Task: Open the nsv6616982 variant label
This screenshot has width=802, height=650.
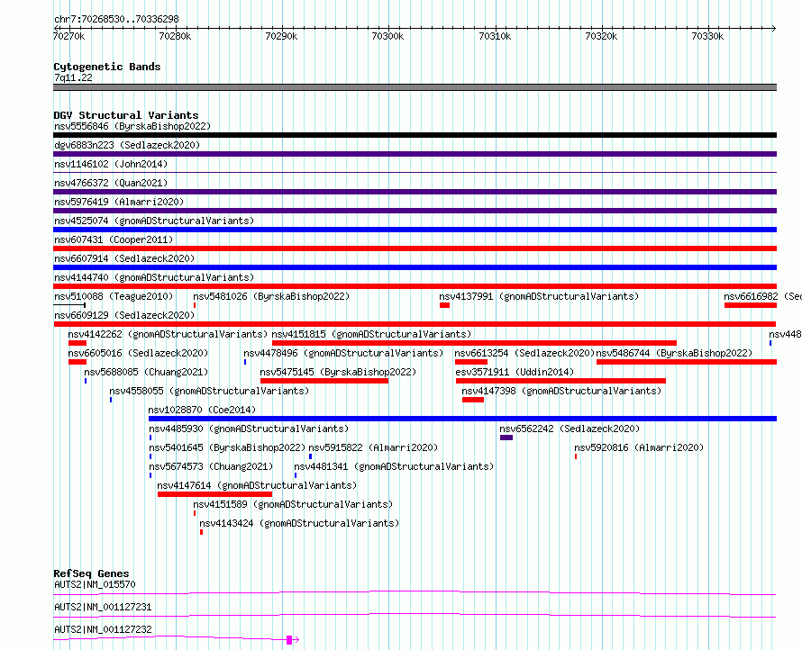Action: (x=762, y=296)
